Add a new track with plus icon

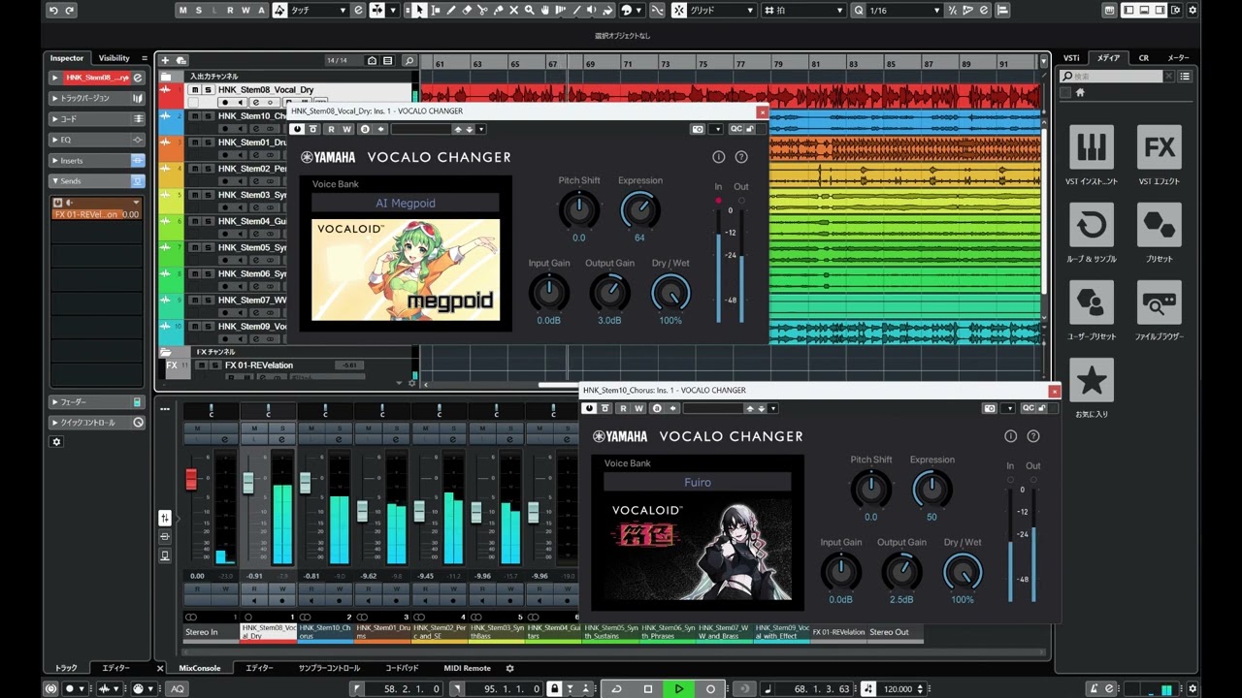[165, 60]
